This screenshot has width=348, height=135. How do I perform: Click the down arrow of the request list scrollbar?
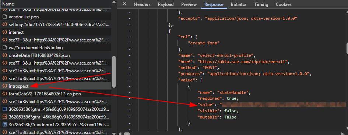[x=114, y=133]
